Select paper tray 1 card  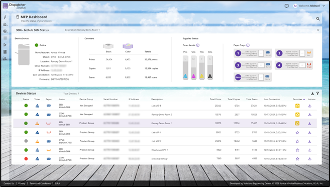(x=253, y=53)
